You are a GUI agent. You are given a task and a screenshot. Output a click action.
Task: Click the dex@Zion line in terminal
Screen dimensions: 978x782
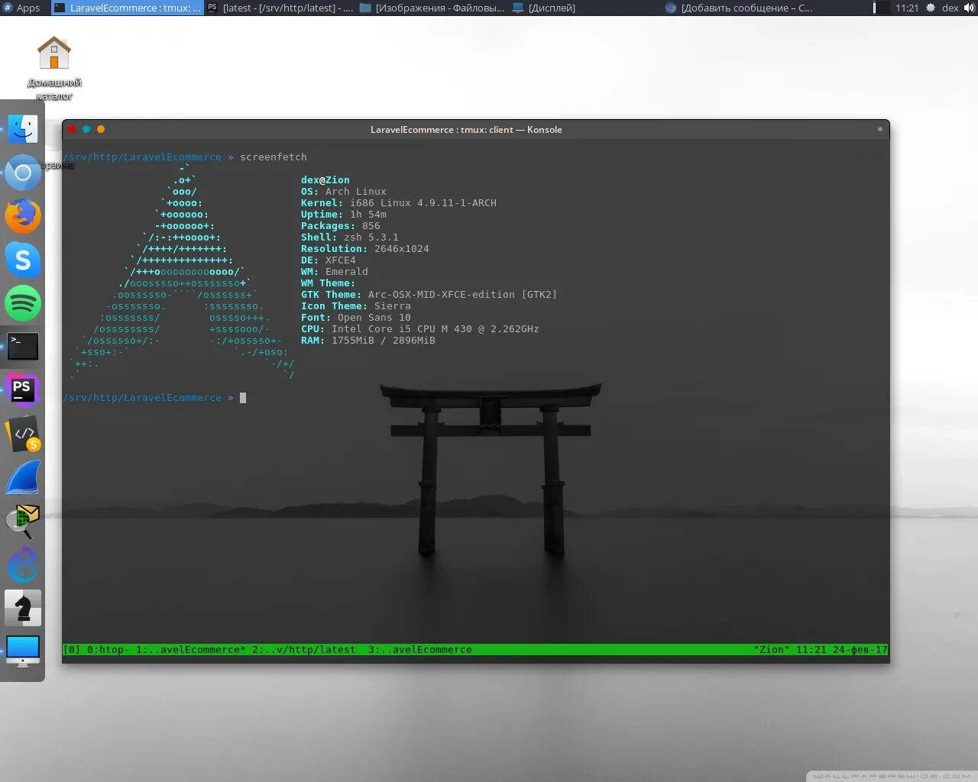click(325, 180)
